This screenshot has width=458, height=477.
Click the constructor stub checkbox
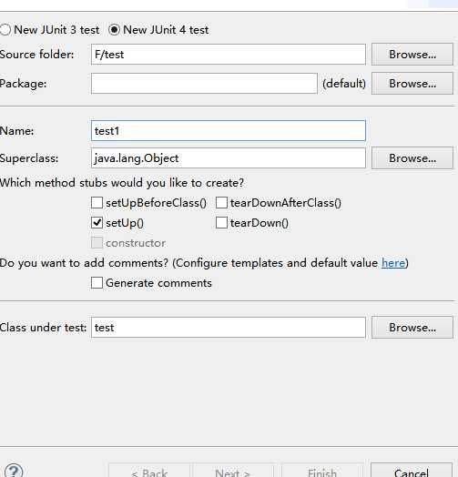97,243
